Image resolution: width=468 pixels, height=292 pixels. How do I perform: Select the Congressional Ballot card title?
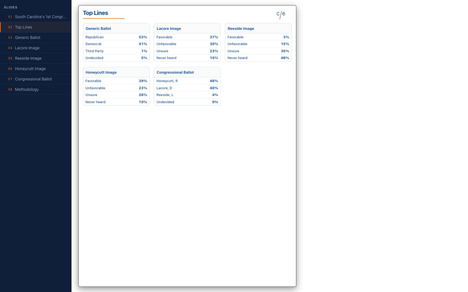point(175,72)
